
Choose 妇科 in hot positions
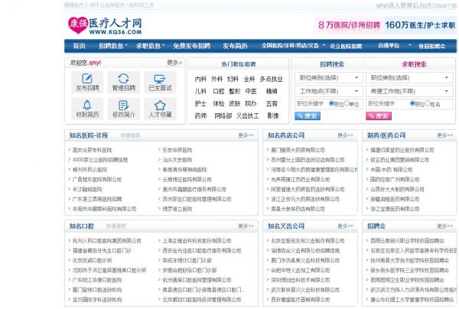click(233, 79)
